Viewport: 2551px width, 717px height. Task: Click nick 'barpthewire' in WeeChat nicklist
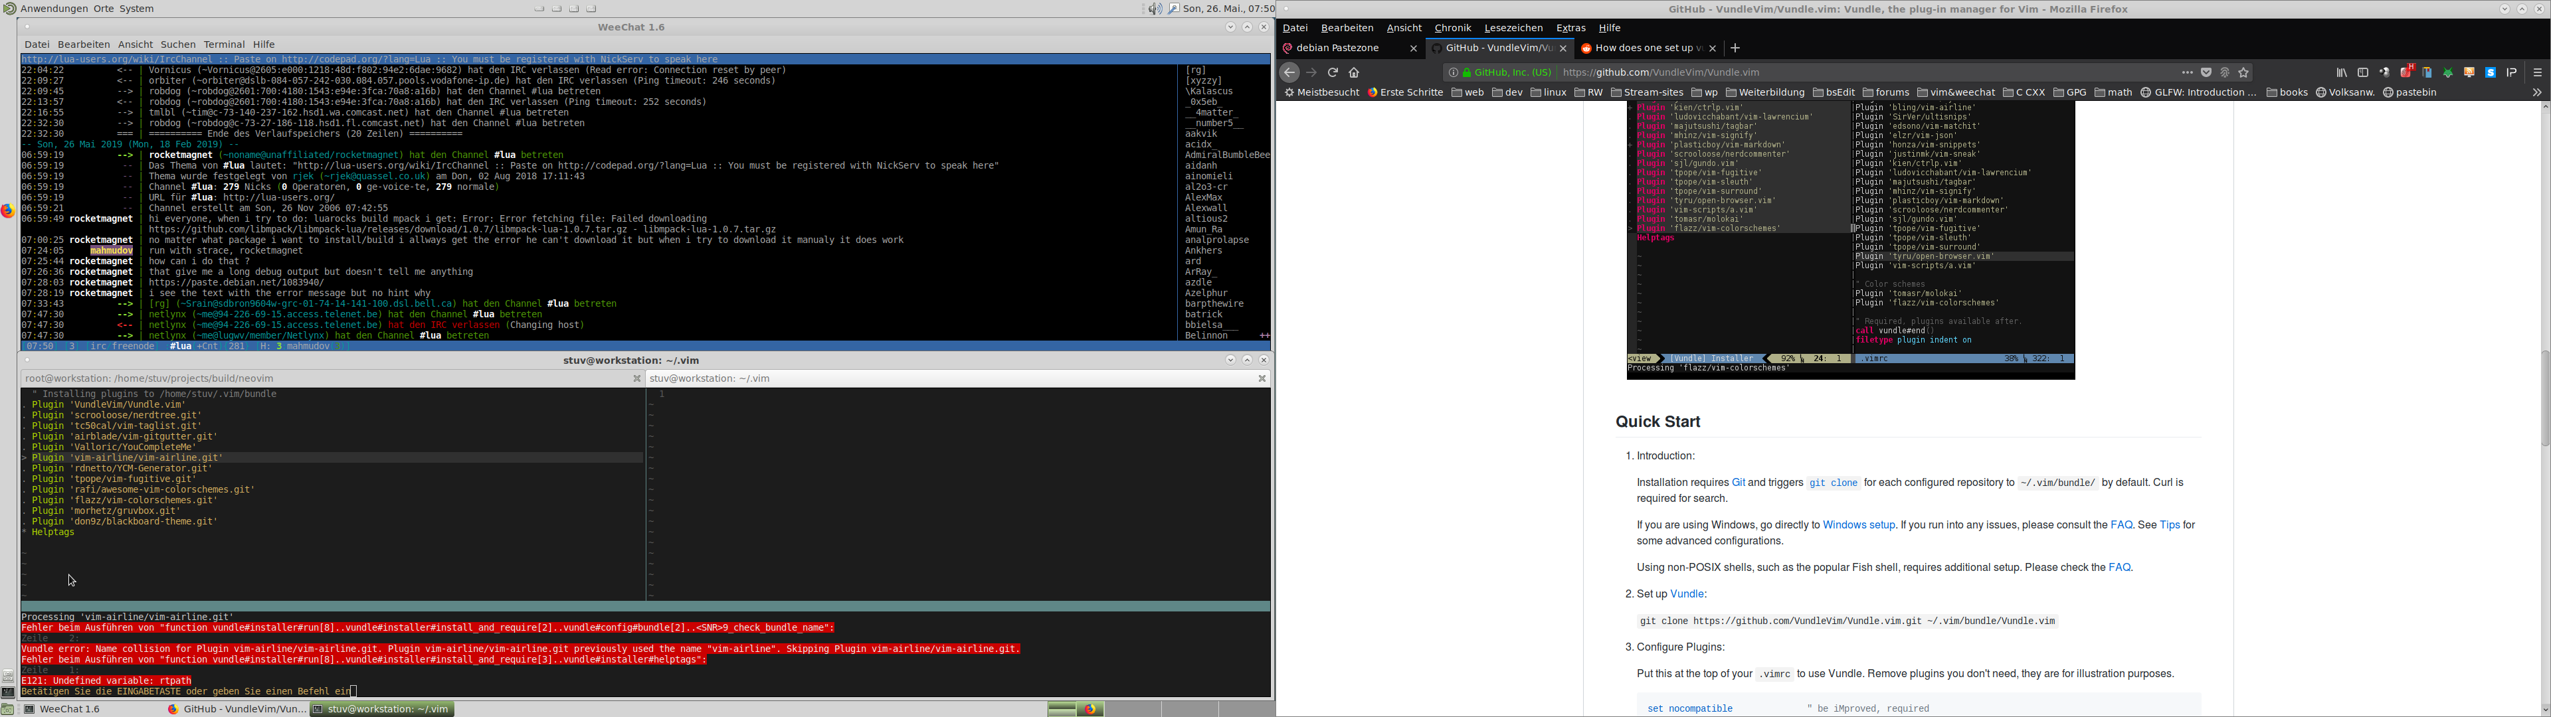tap(1214, 304)
